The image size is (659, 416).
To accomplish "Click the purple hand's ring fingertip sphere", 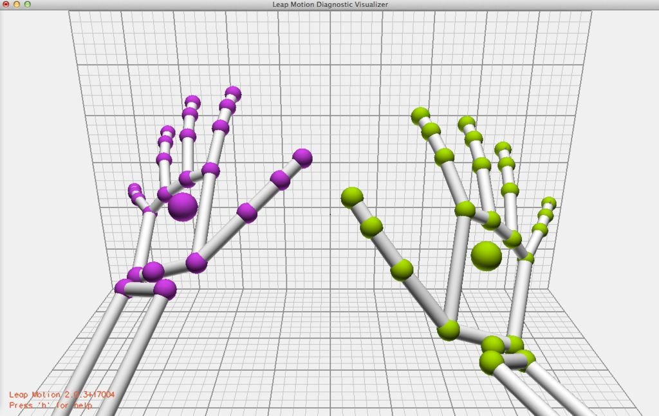I will tap(168, 131).
